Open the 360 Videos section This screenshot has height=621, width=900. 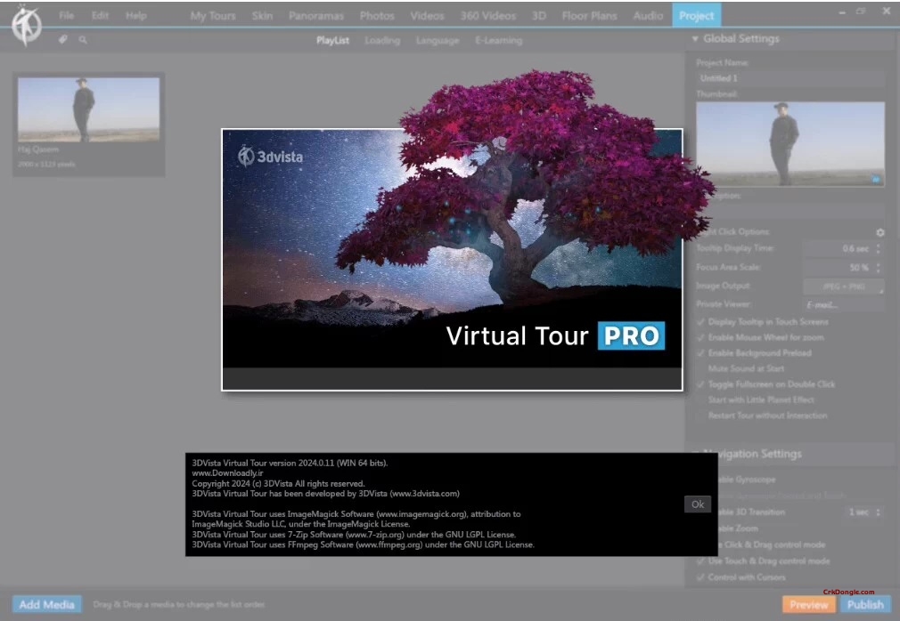(x=489, y=15)
